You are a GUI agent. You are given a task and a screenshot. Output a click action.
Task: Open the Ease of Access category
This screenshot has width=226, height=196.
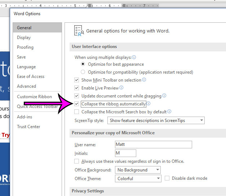point(37,77)
